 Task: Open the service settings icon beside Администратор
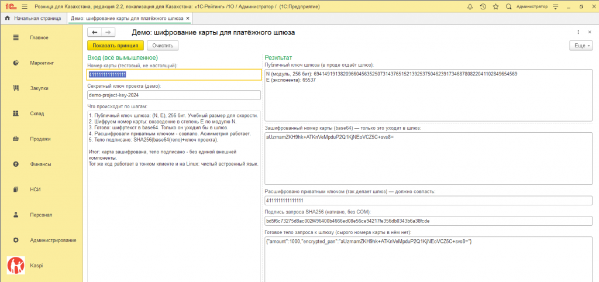(x=556, y=6)
